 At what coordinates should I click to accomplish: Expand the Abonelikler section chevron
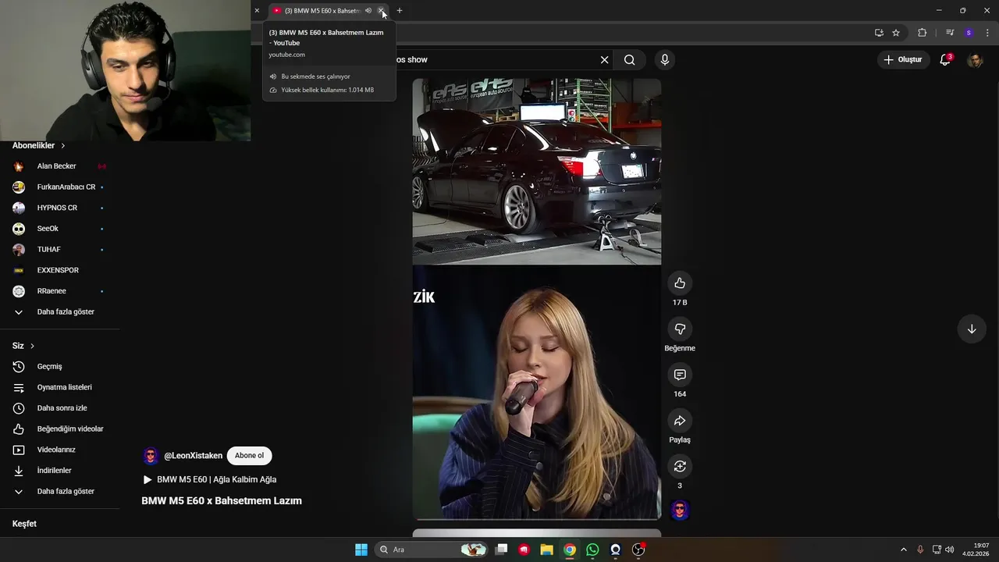pos(63,146)
